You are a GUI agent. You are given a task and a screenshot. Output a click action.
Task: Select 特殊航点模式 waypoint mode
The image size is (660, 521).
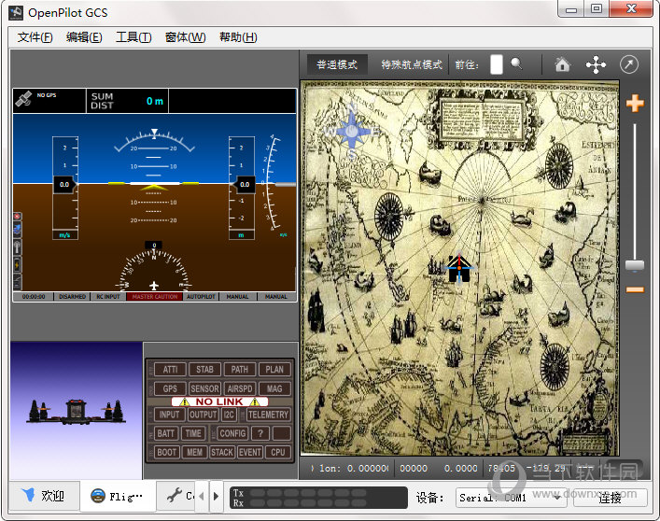(412, 64)
